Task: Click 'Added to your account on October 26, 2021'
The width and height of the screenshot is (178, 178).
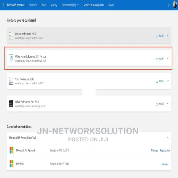Action: (x=31, y=61)
